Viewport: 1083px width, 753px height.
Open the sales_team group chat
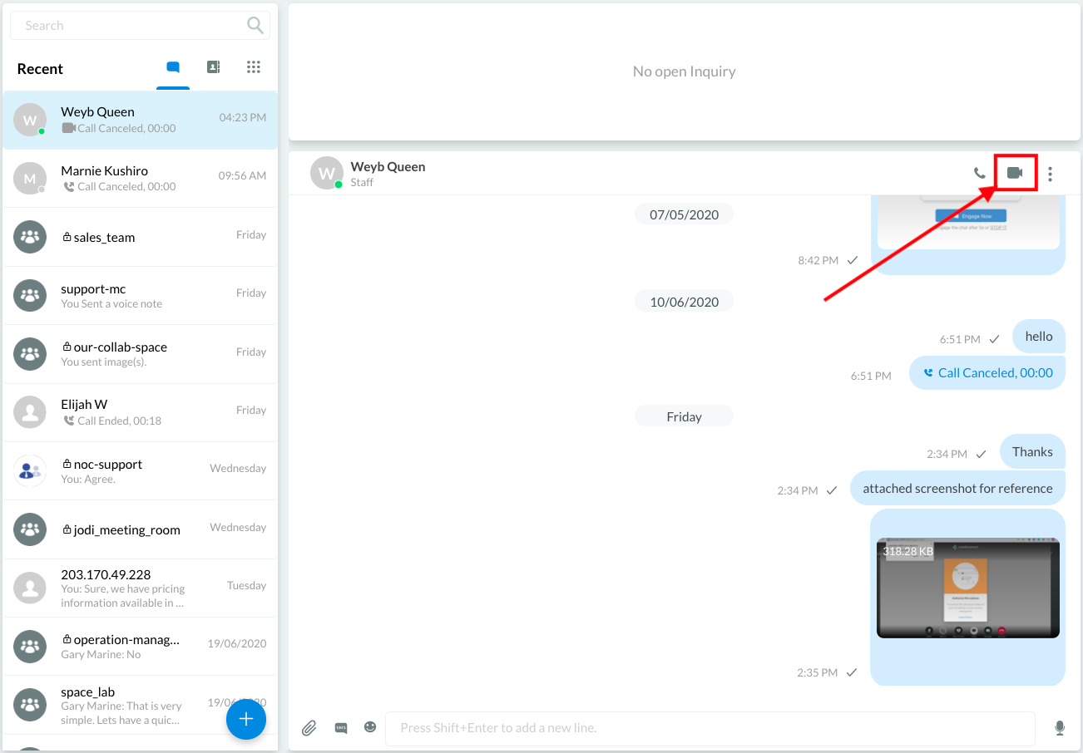[x=140, y=237]
